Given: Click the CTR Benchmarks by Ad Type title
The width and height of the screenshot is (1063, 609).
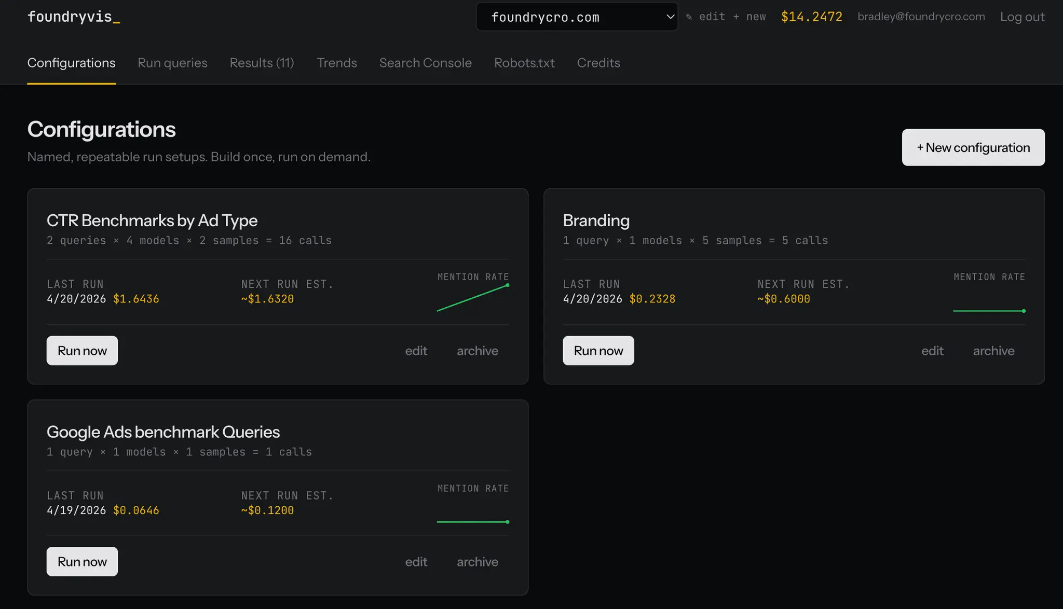Looking at the screenshot, I should [x=152, y=220].
